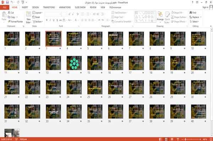Open the Section dropdown
The height and width of the screenshot is (141, 213).
point(38,22)
